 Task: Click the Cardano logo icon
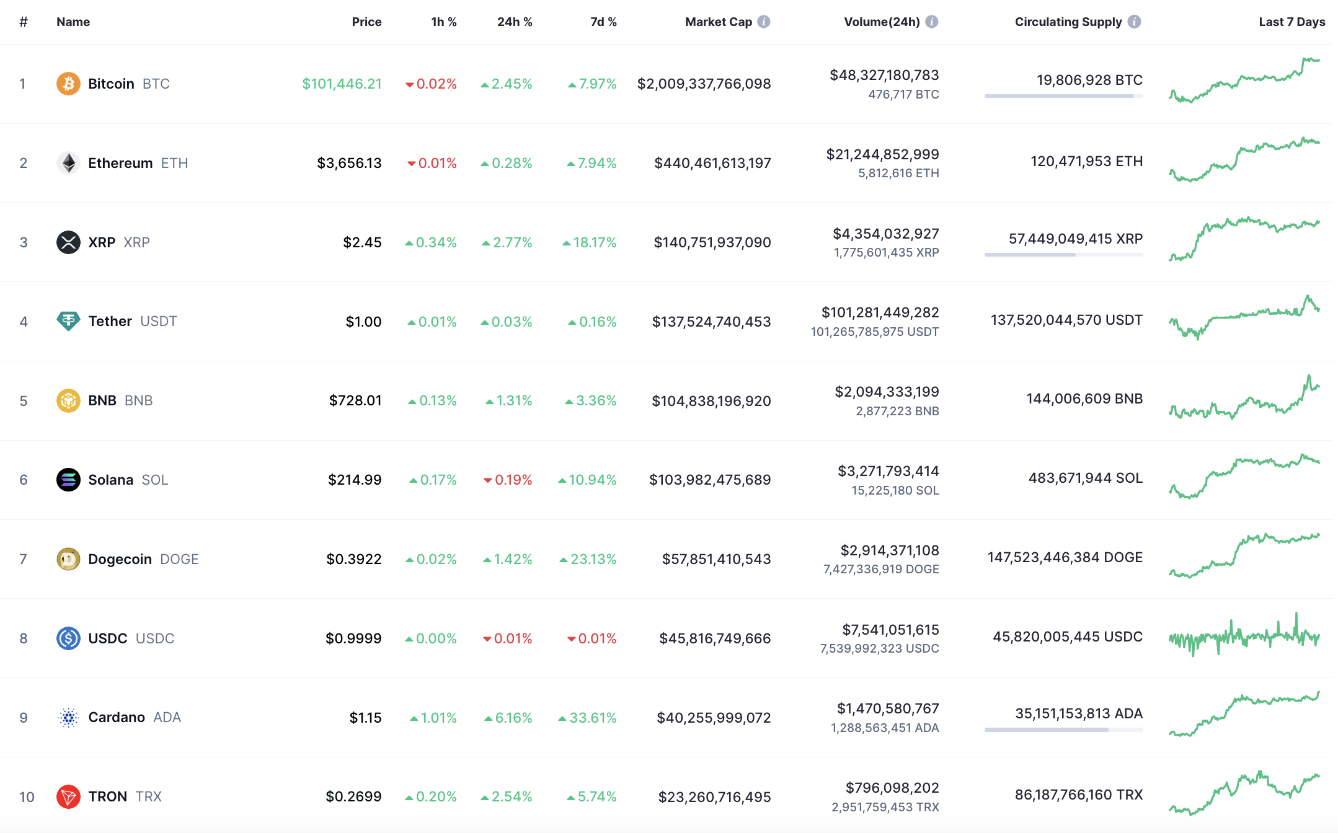coord(68,718)
